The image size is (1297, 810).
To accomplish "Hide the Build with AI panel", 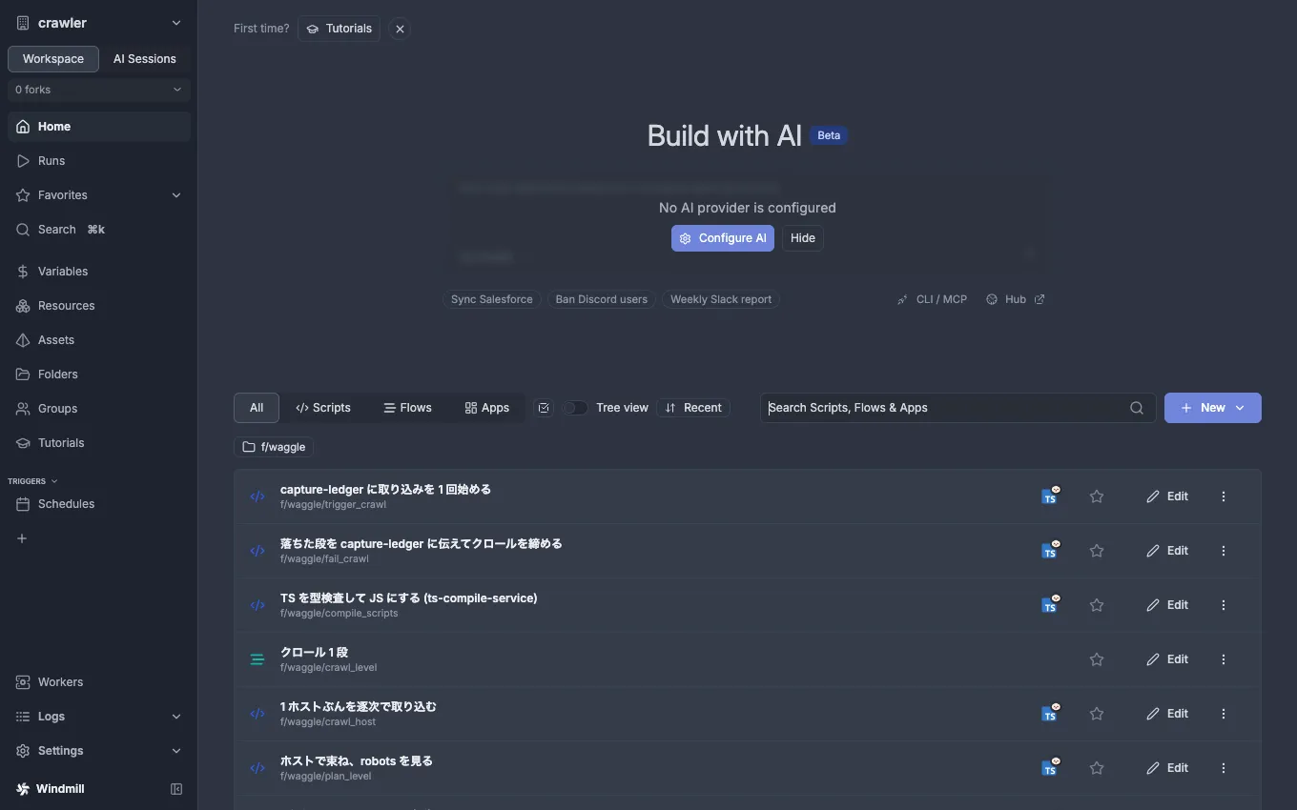I will pos(803,238).
